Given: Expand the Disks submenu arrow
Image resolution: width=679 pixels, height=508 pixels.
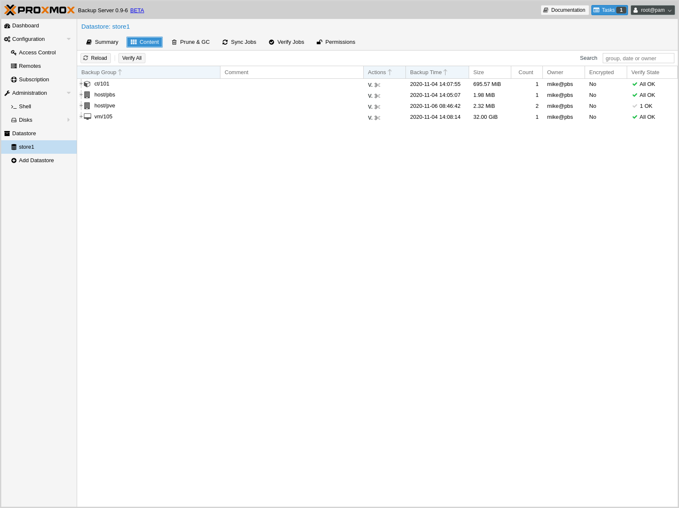Looking at the screenshot, I should [69, 120].
